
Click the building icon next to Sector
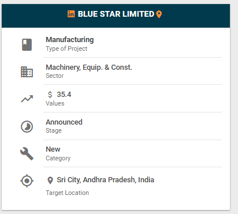[x=27, y=72]
